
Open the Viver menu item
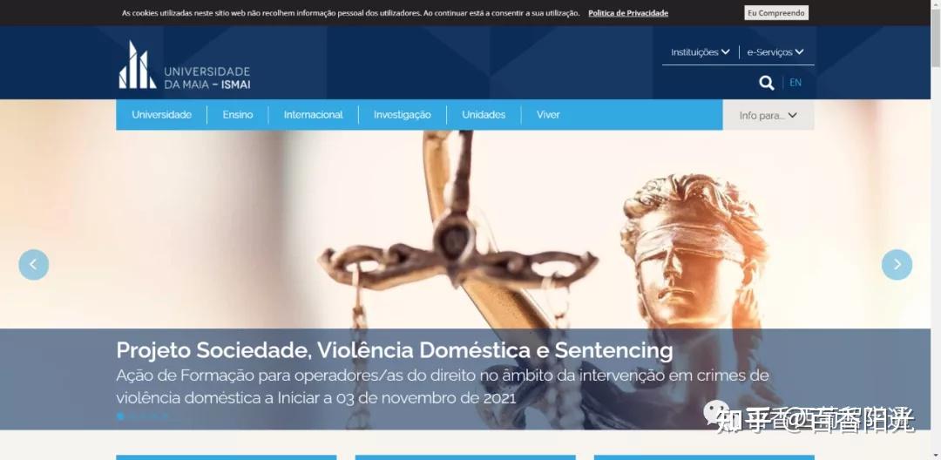548,114
